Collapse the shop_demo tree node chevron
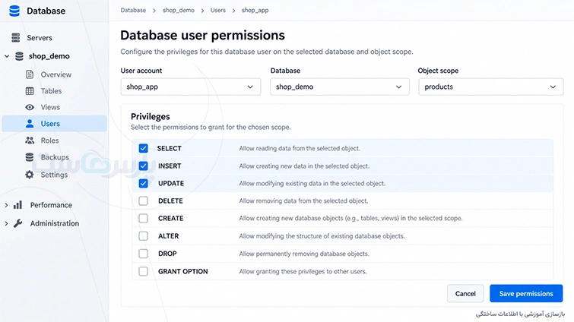Image resolution: width=574 pixels, height=322 pixels. tap(7, 56)
